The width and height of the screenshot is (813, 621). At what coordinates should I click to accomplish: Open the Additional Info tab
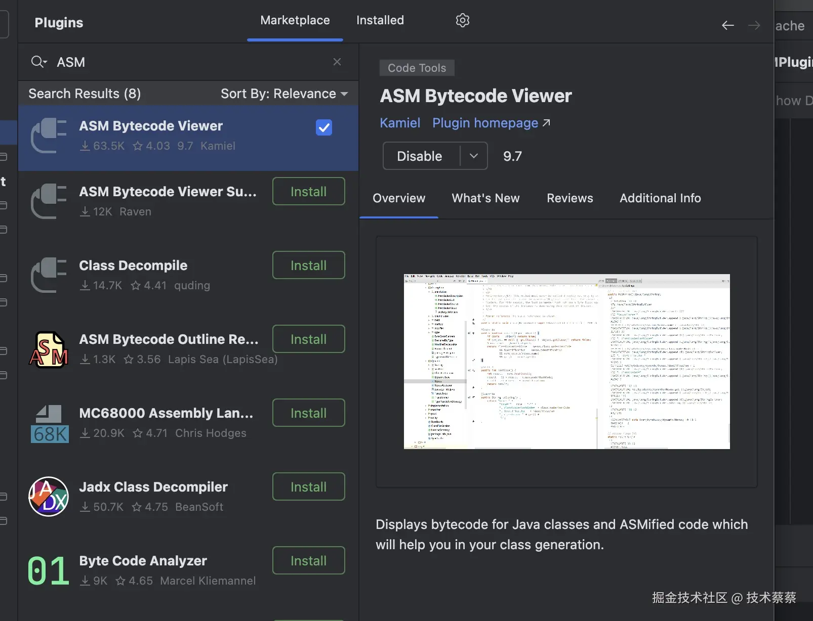(660, 198)
